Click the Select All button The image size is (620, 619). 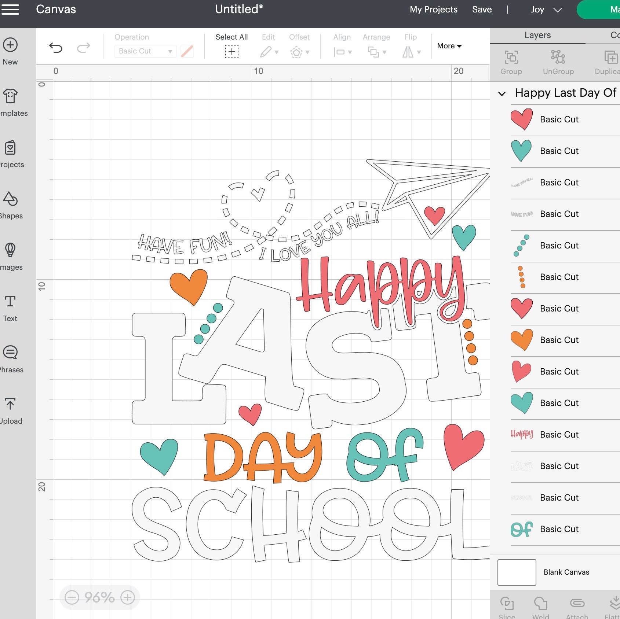pyautogui.click(x=231, y=45)
